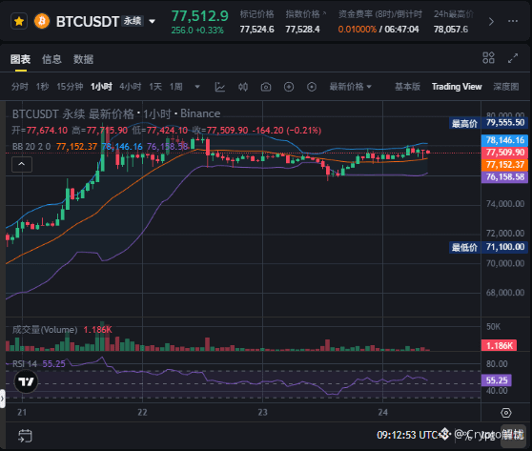This screenshot has width=532, height=451.
Task: Open the three-dot more options menu
Action: point(513,21)
